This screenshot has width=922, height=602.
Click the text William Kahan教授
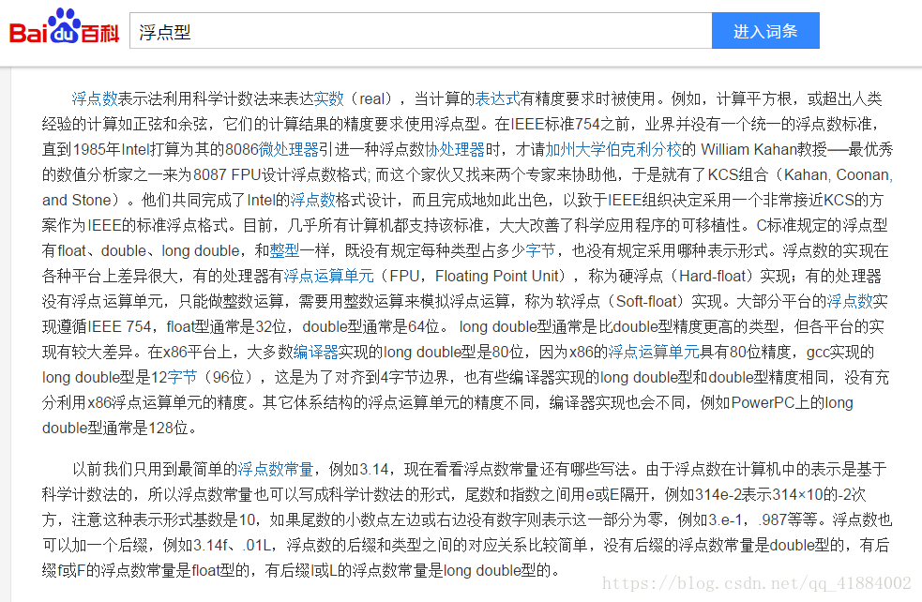(763, 149)
